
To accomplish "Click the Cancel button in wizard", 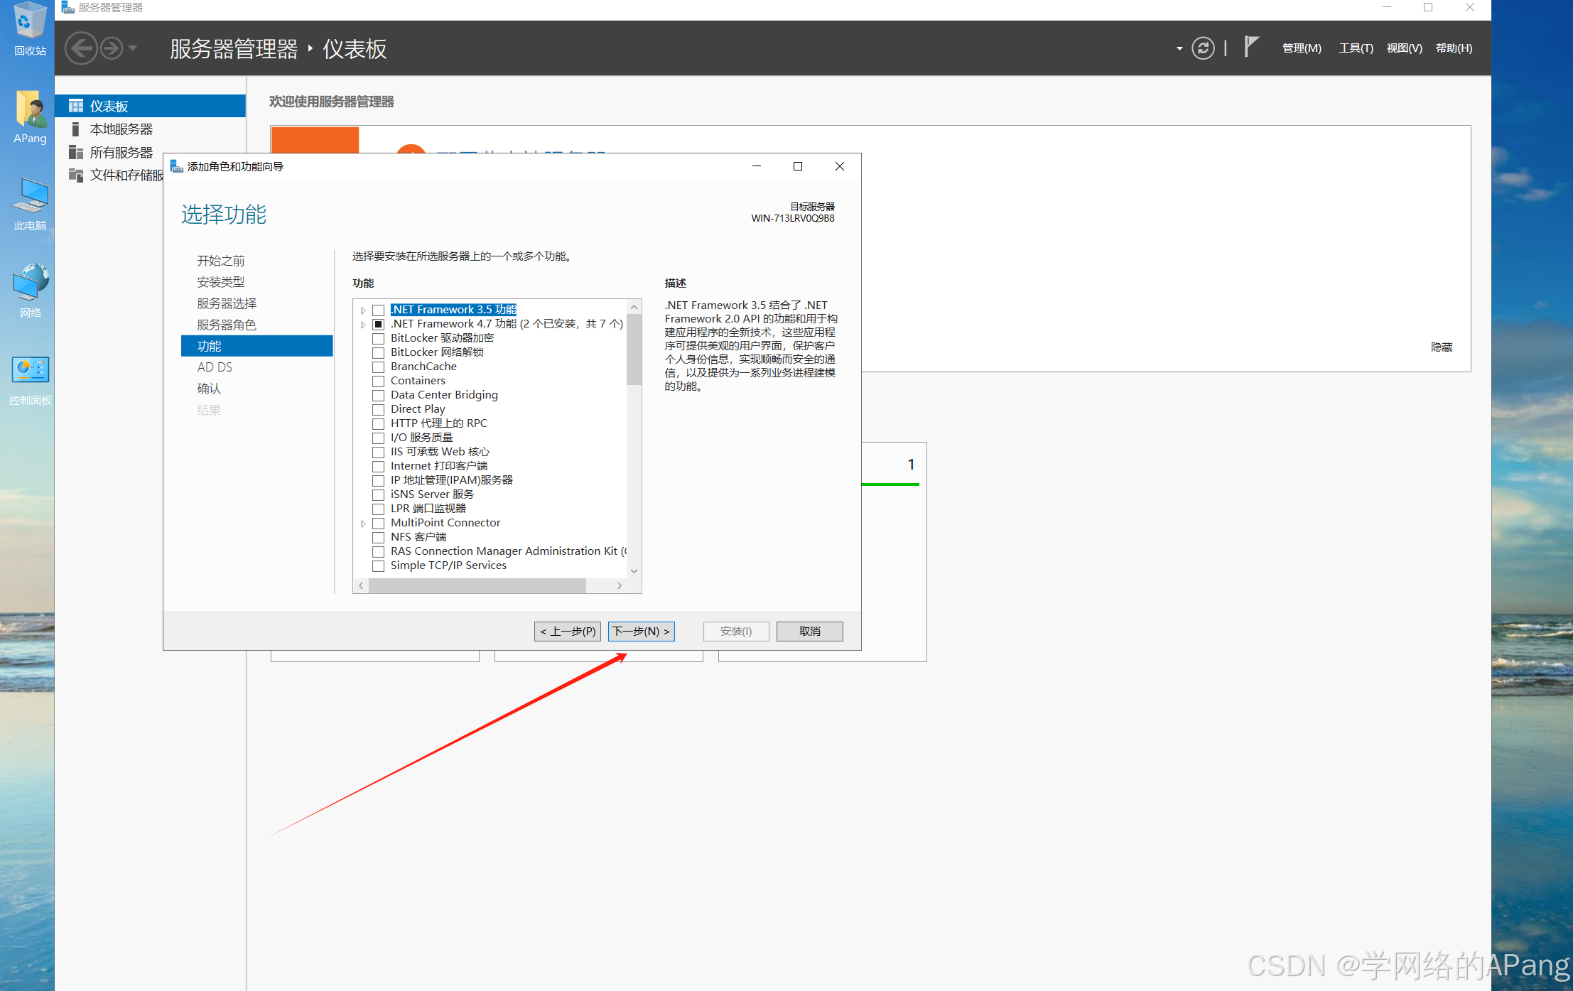I will click(809, 632).
